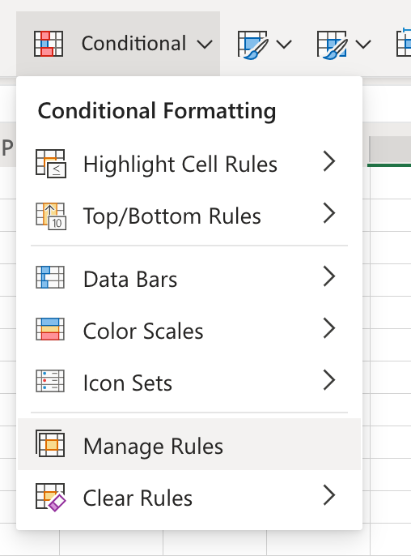Open dropdown next to second paintbrush icon

click(x=363, y=45)
